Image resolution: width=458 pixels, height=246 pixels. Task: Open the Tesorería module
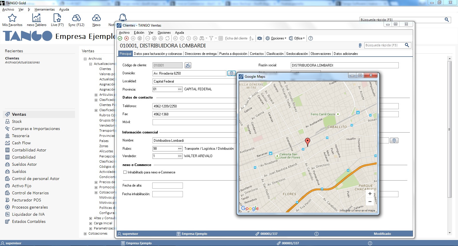click(x=20, y=136)
